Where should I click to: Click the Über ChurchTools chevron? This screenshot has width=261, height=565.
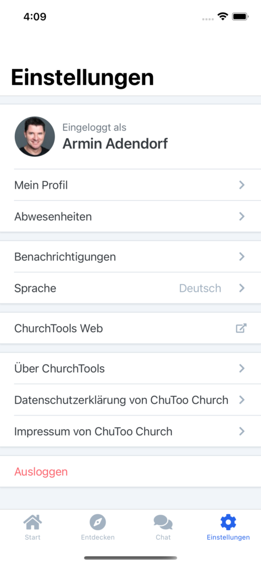242,368
